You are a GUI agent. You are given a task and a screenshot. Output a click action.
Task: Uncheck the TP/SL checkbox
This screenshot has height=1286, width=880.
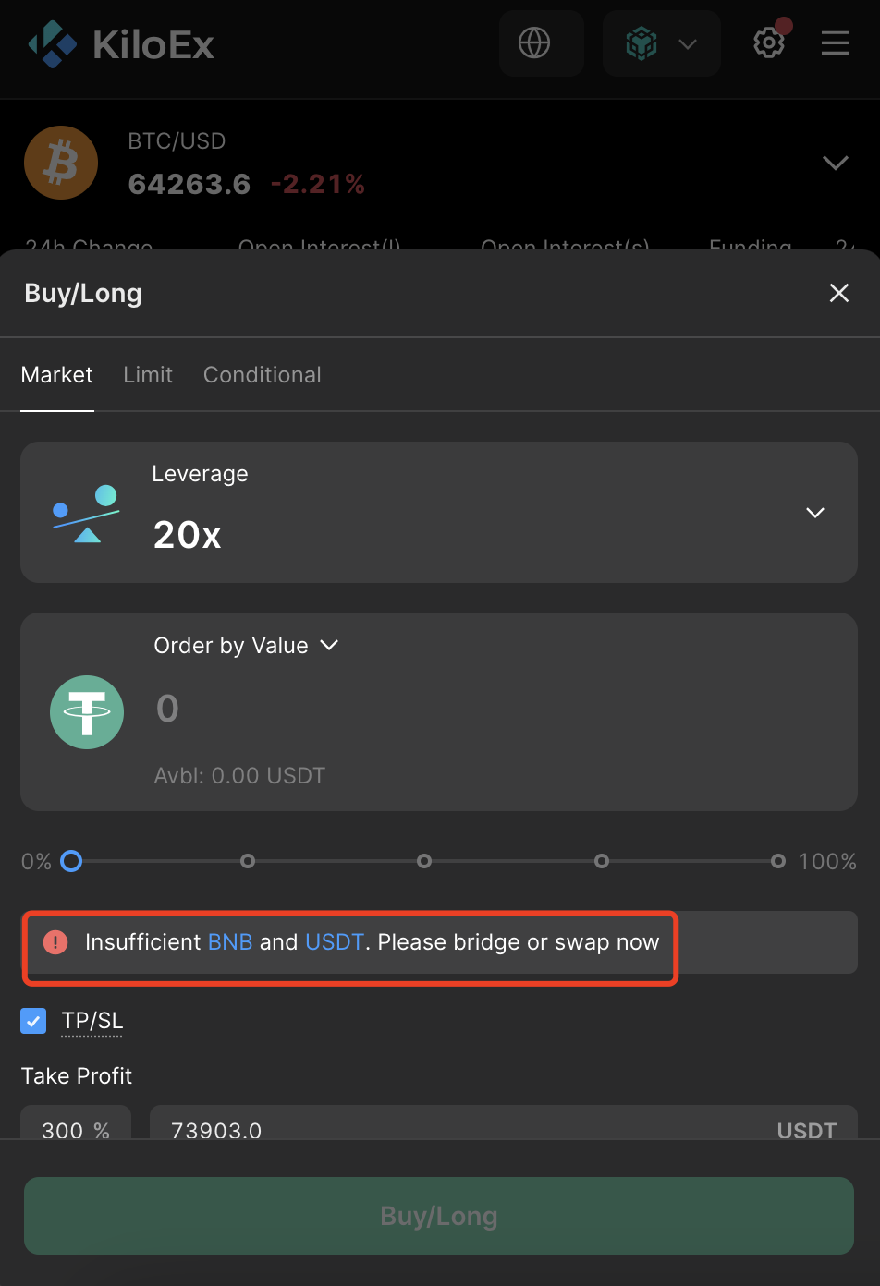click(x=33, y=1021)
